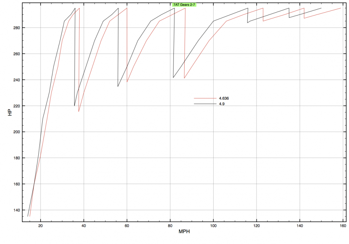349x244 pixels.
Task: Click the y-axis 140 HP tick label
Action: 17,210
